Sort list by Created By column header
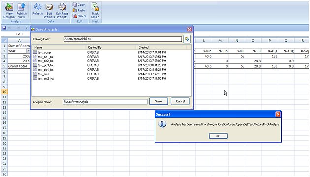This screenshot has width=310, height=177. [x=111, y=47]
